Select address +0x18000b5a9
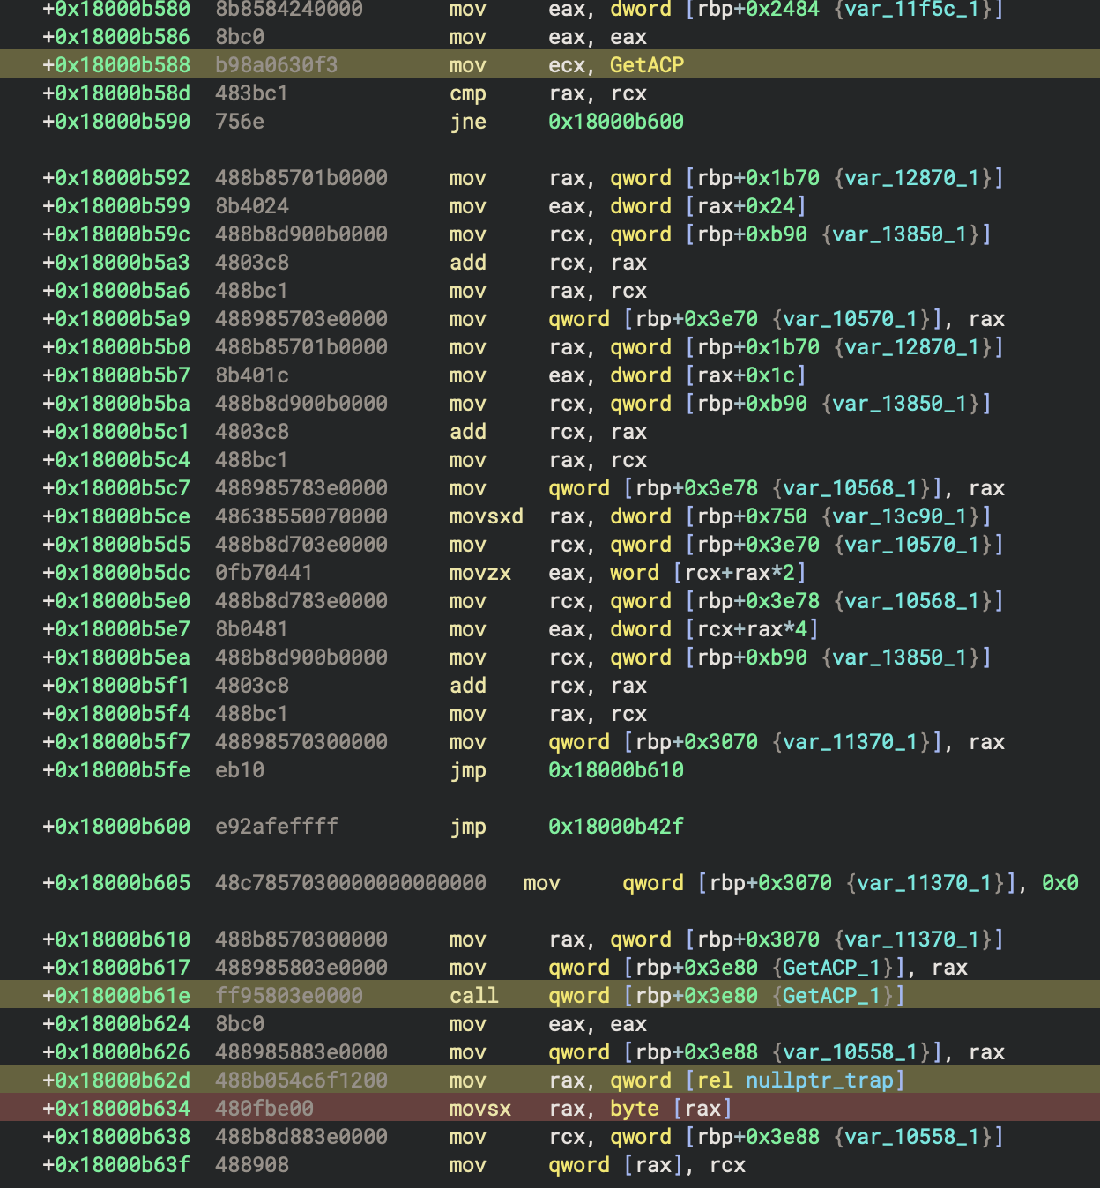The height and width of the screenshot is (1188, 1100). coord(116,319)
